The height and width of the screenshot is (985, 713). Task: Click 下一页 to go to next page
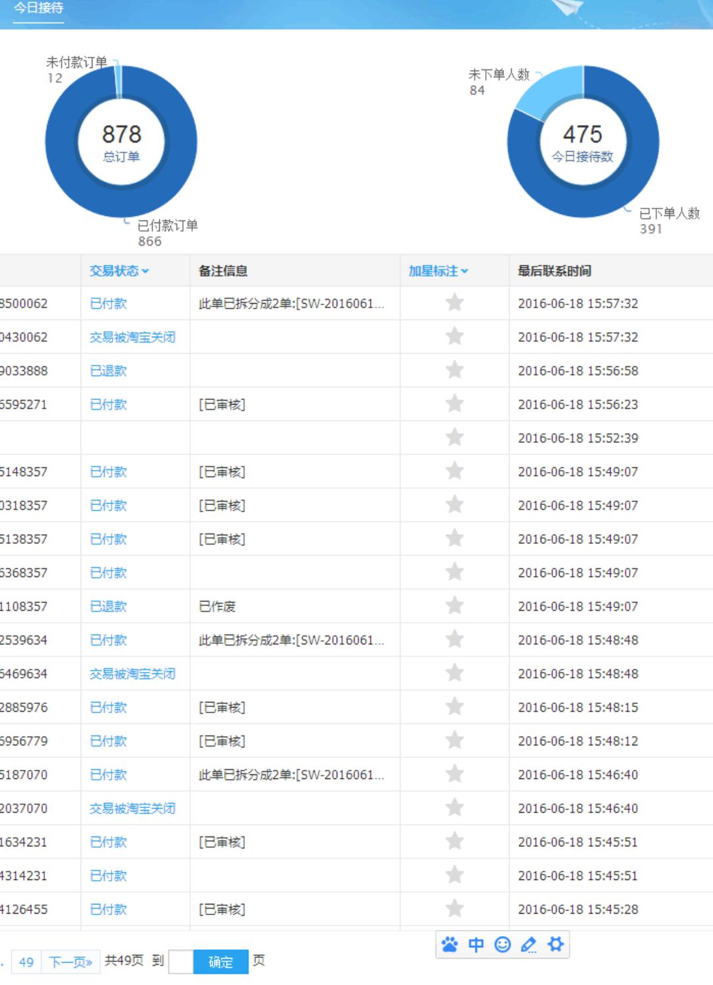pyautogui.click(x=71, y=962)
